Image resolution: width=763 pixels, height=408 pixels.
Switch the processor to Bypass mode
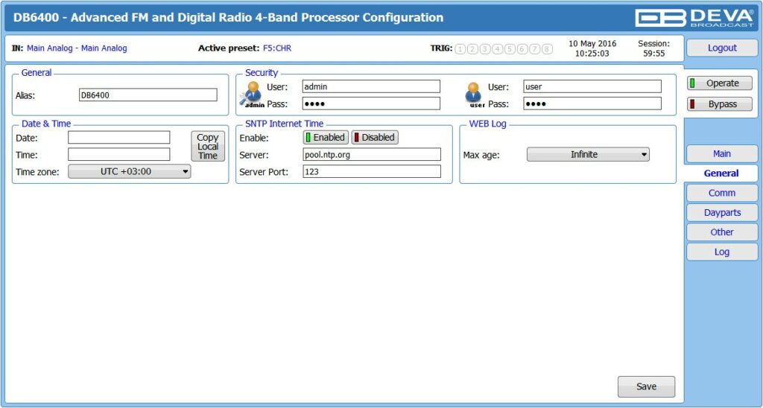coord(719,104)
